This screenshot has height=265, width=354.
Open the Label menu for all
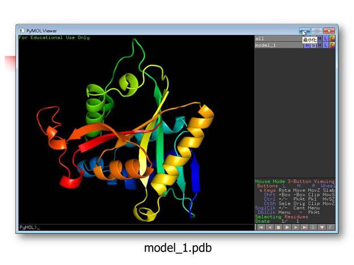tap(326, 39)
